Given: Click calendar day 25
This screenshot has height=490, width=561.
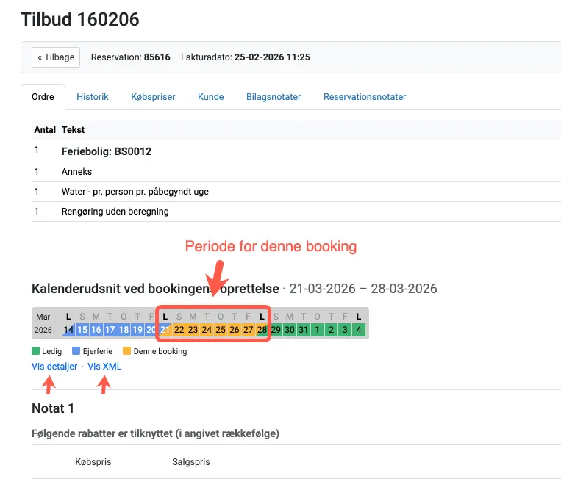Looking at the screenshot, I should 221,330.
